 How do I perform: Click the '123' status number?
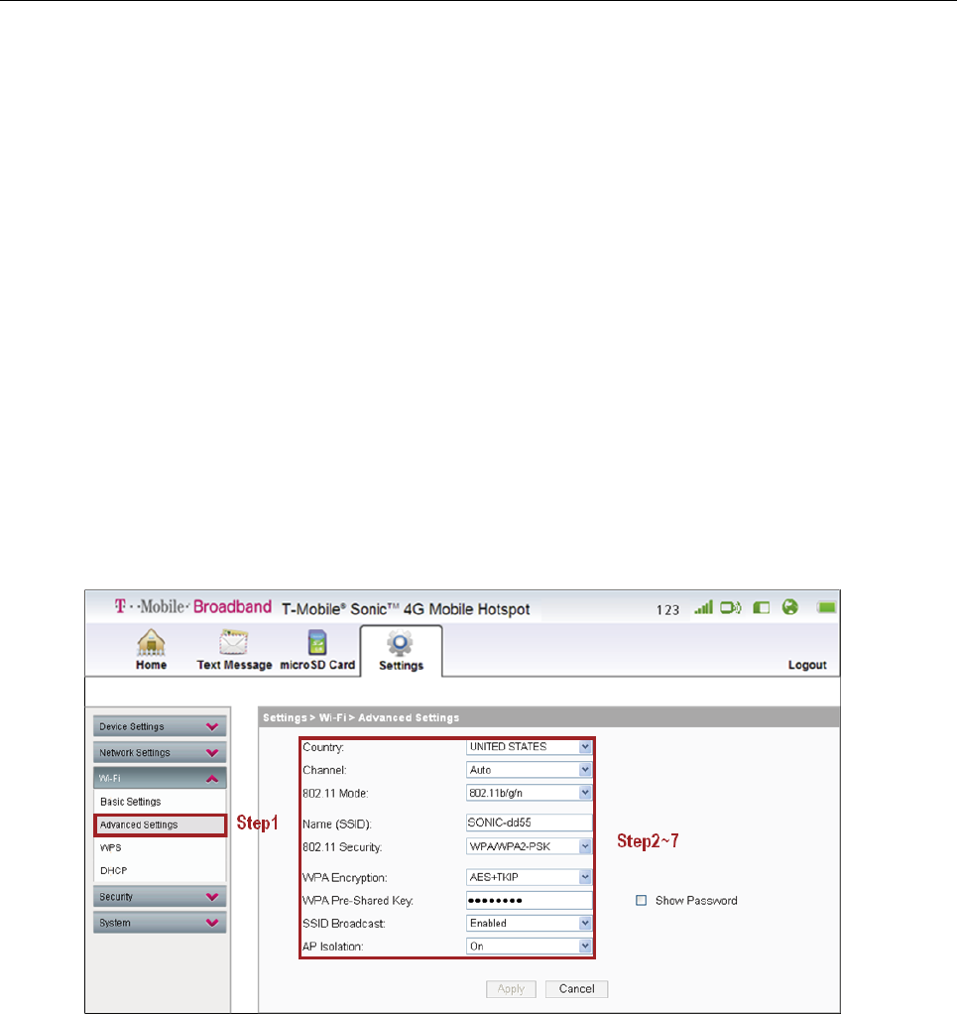(667, 610)
